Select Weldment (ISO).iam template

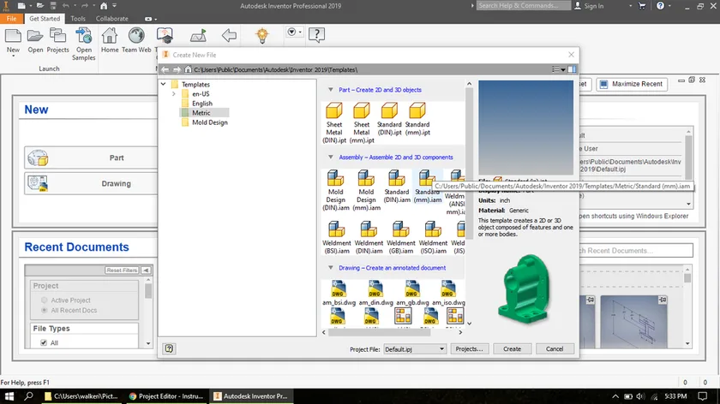pyautogui.click(x=433, y=238)
